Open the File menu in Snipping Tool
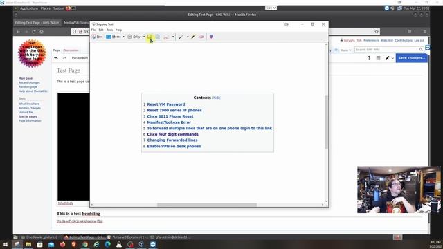This screenshot has width=443, height=249. [x=93, y=30]
